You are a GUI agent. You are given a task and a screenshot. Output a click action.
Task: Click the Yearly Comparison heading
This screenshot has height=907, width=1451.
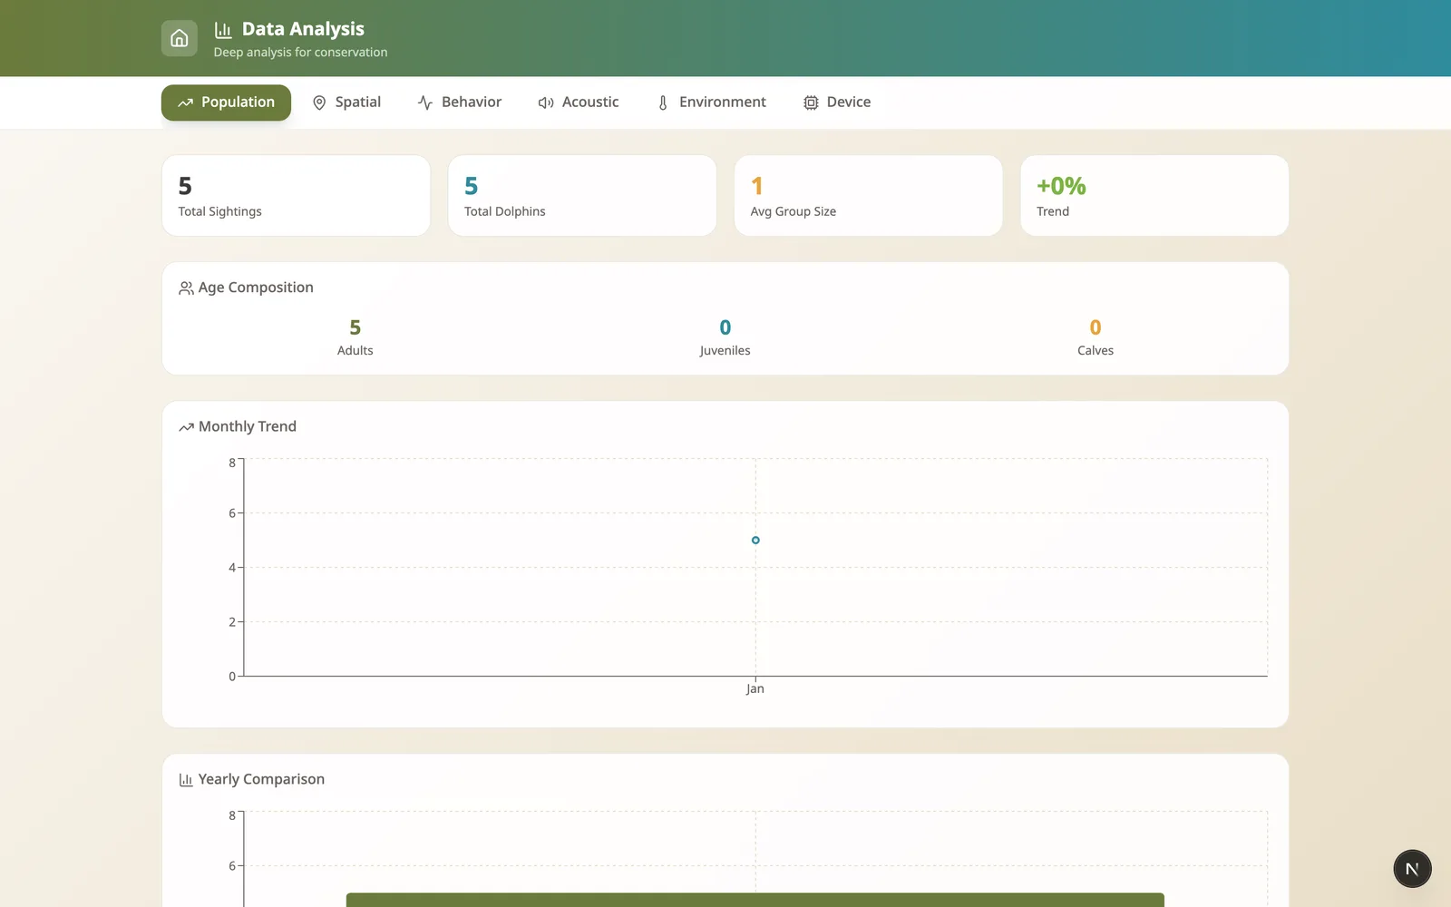click(261, 779)
